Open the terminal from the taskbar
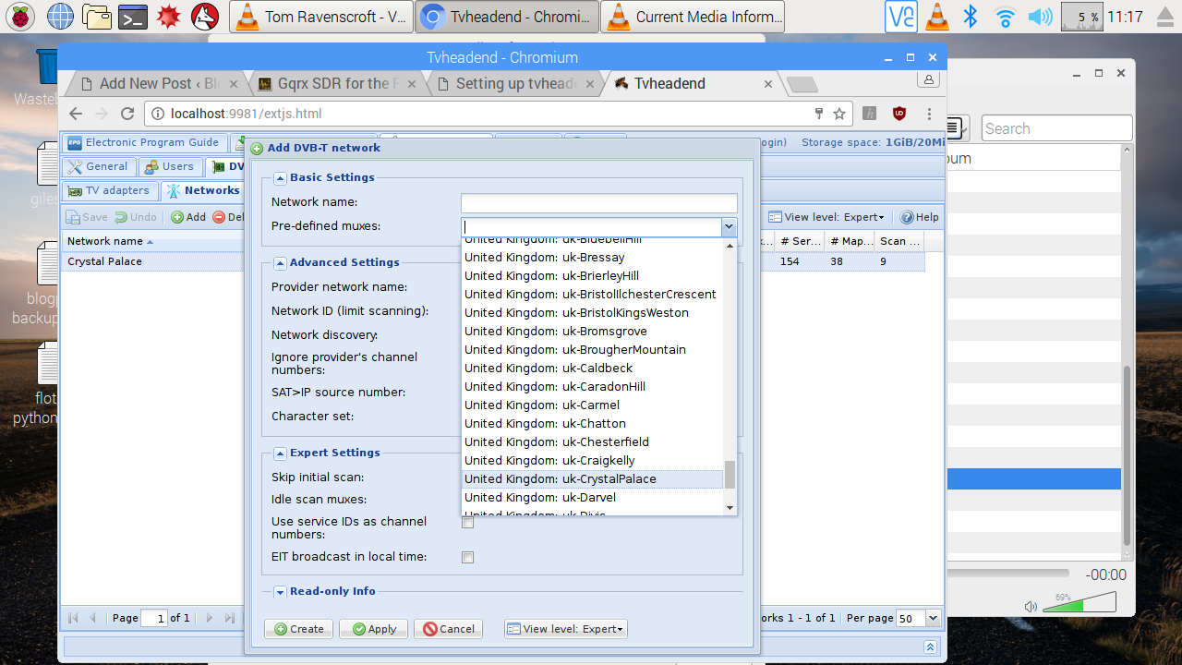The image size is (1182, 665). pyautogui.click(x=134, y=17)
